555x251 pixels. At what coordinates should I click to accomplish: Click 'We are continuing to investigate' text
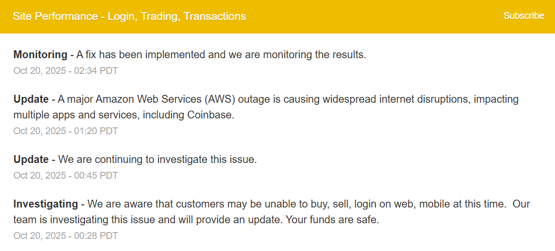157,159
